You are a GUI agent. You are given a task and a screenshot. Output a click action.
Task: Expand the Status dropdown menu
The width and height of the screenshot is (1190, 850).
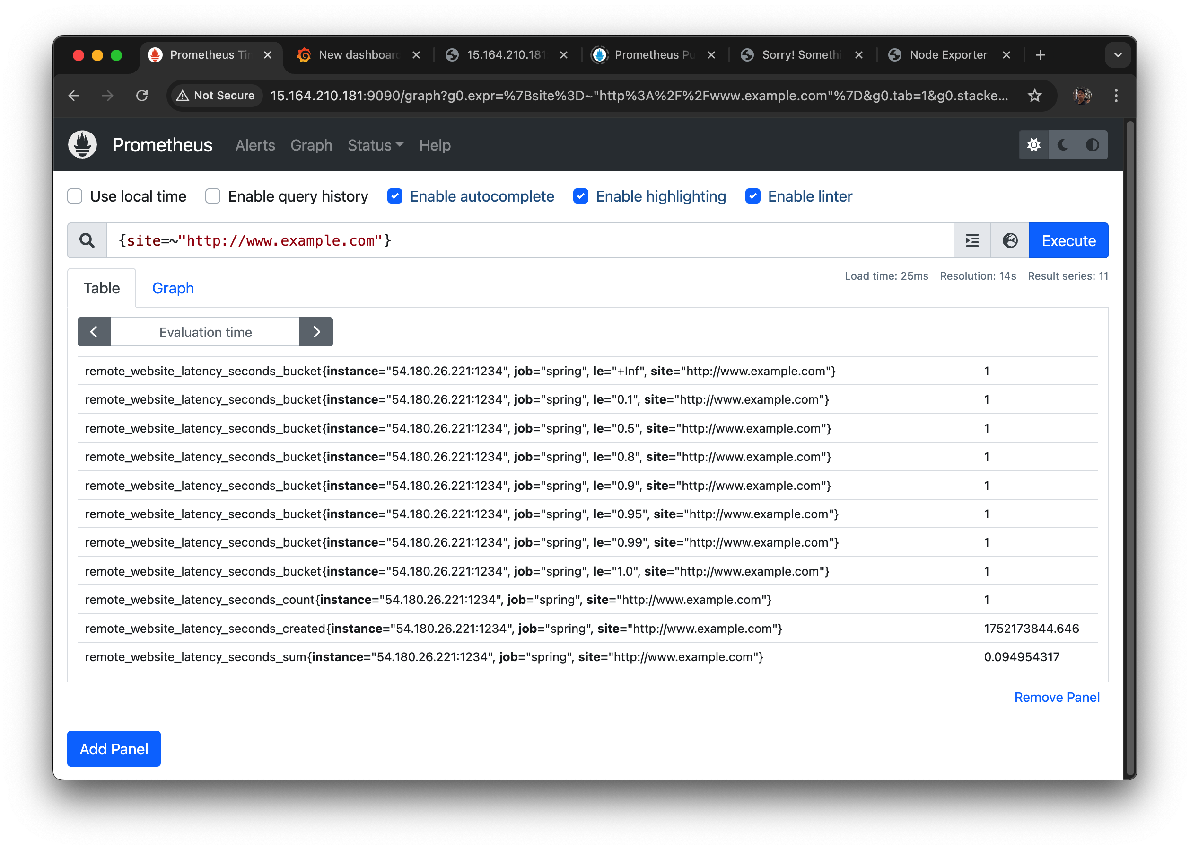coord(375,145)
